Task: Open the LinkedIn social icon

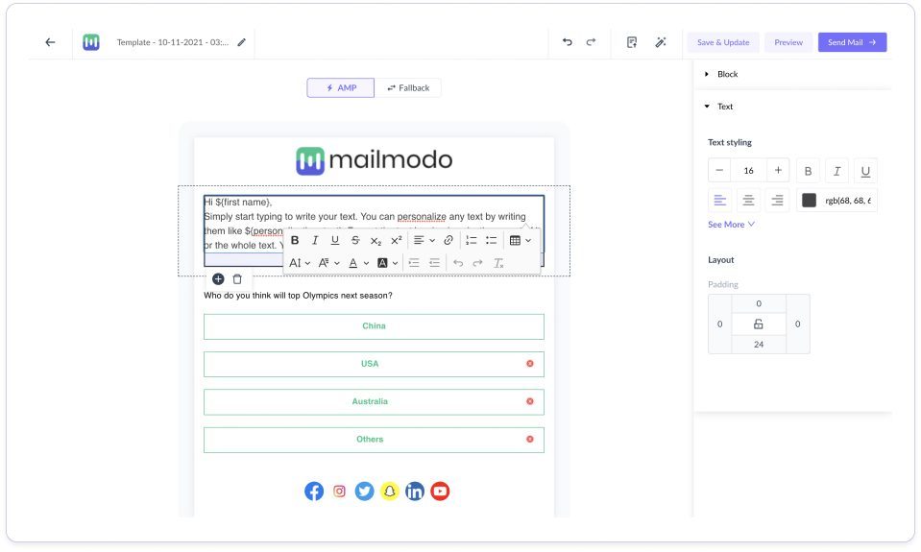Action: tap(415, 491)
